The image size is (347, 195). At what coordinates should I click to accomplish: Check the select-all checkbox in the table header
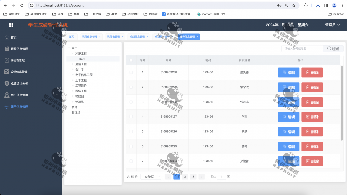[130, 60]
